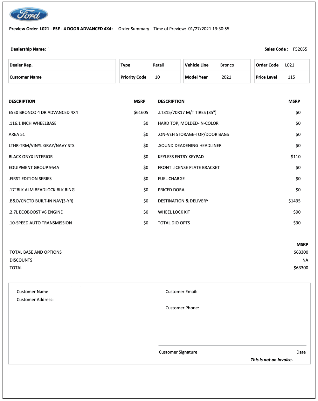The width and height of the screenshot is (318, 401).
Task: Click .B&O/CNCTD BUILT-IN NAV(3-YR) line
Action: click(41, 201)
